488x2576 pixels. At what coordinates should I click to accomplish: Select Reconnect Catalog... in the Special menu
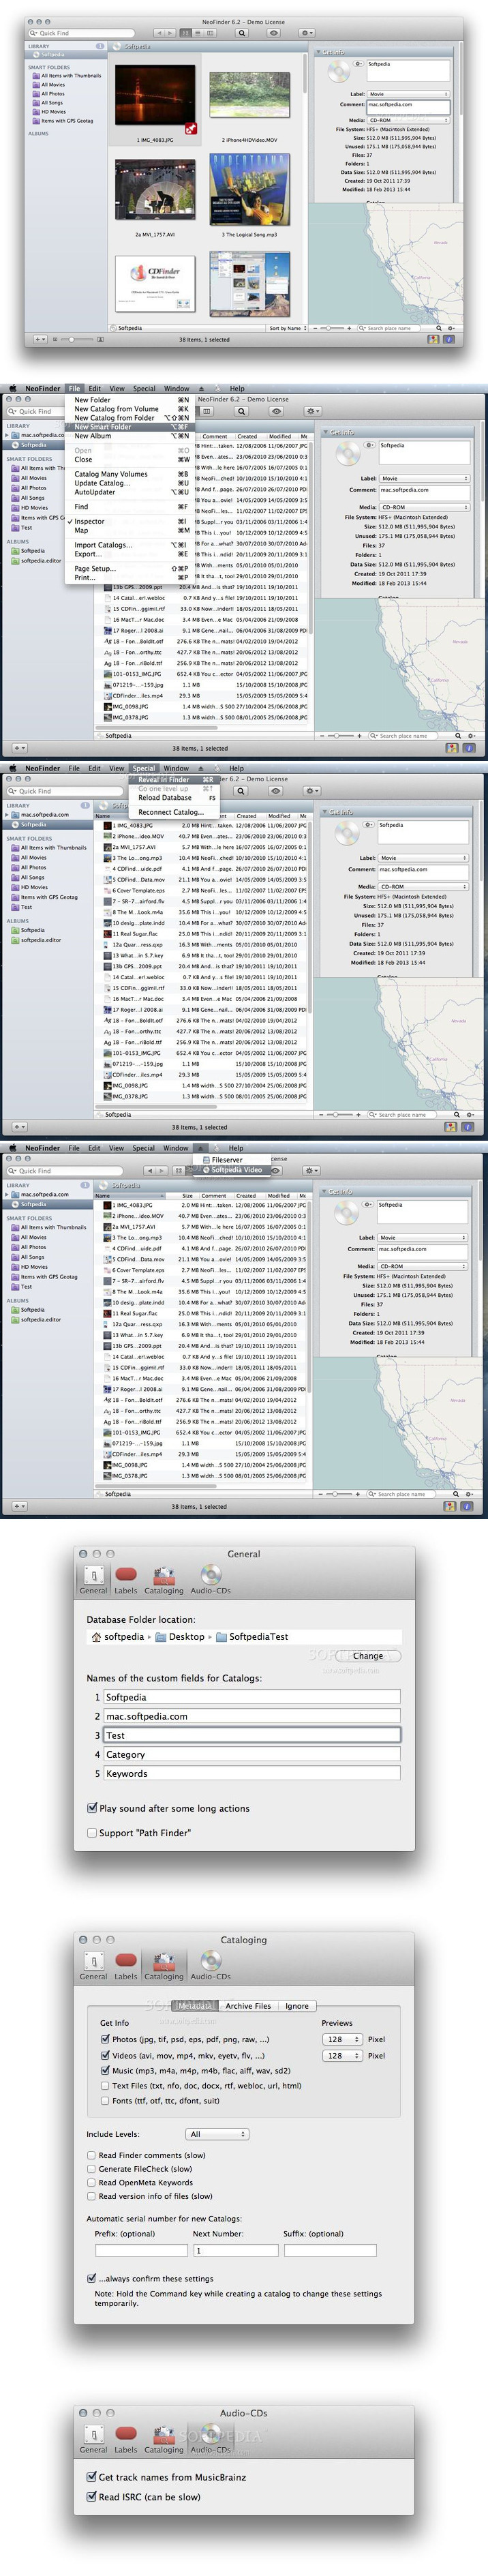click(170, 812)
